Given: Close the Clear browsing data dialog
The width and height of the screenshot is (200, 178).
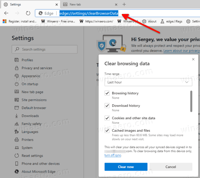Looking at the screenshot, I should point(193,59).
